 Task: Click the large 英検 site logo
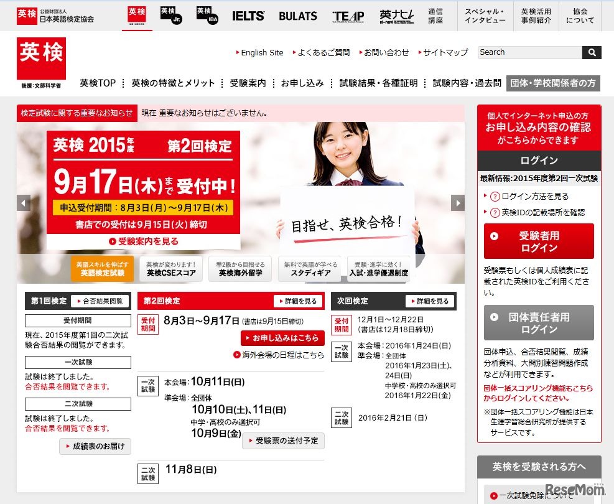pyautogui.click(x=41, y=63)
